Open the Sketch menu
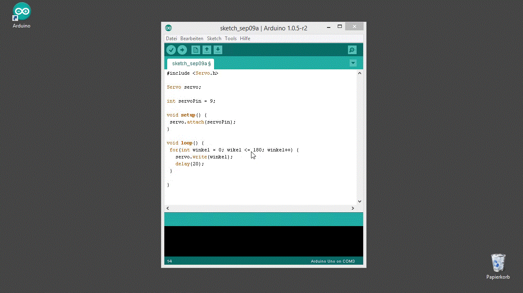523x293 pixels. [x=214, y=39]
